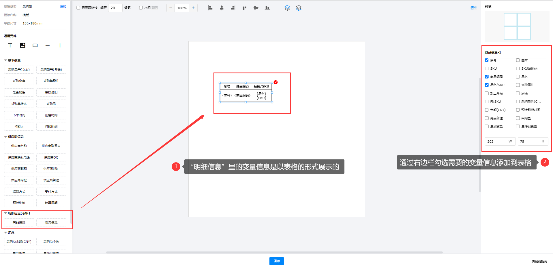Click the zoom in plus button

point(193,8)
